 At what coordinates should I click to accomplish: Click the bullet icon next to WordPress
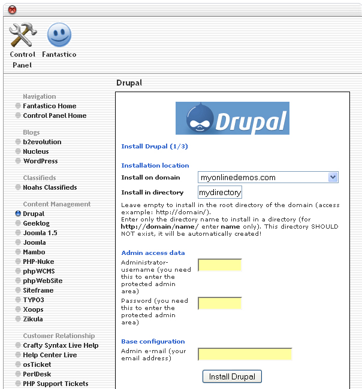[x=18, y=161]
